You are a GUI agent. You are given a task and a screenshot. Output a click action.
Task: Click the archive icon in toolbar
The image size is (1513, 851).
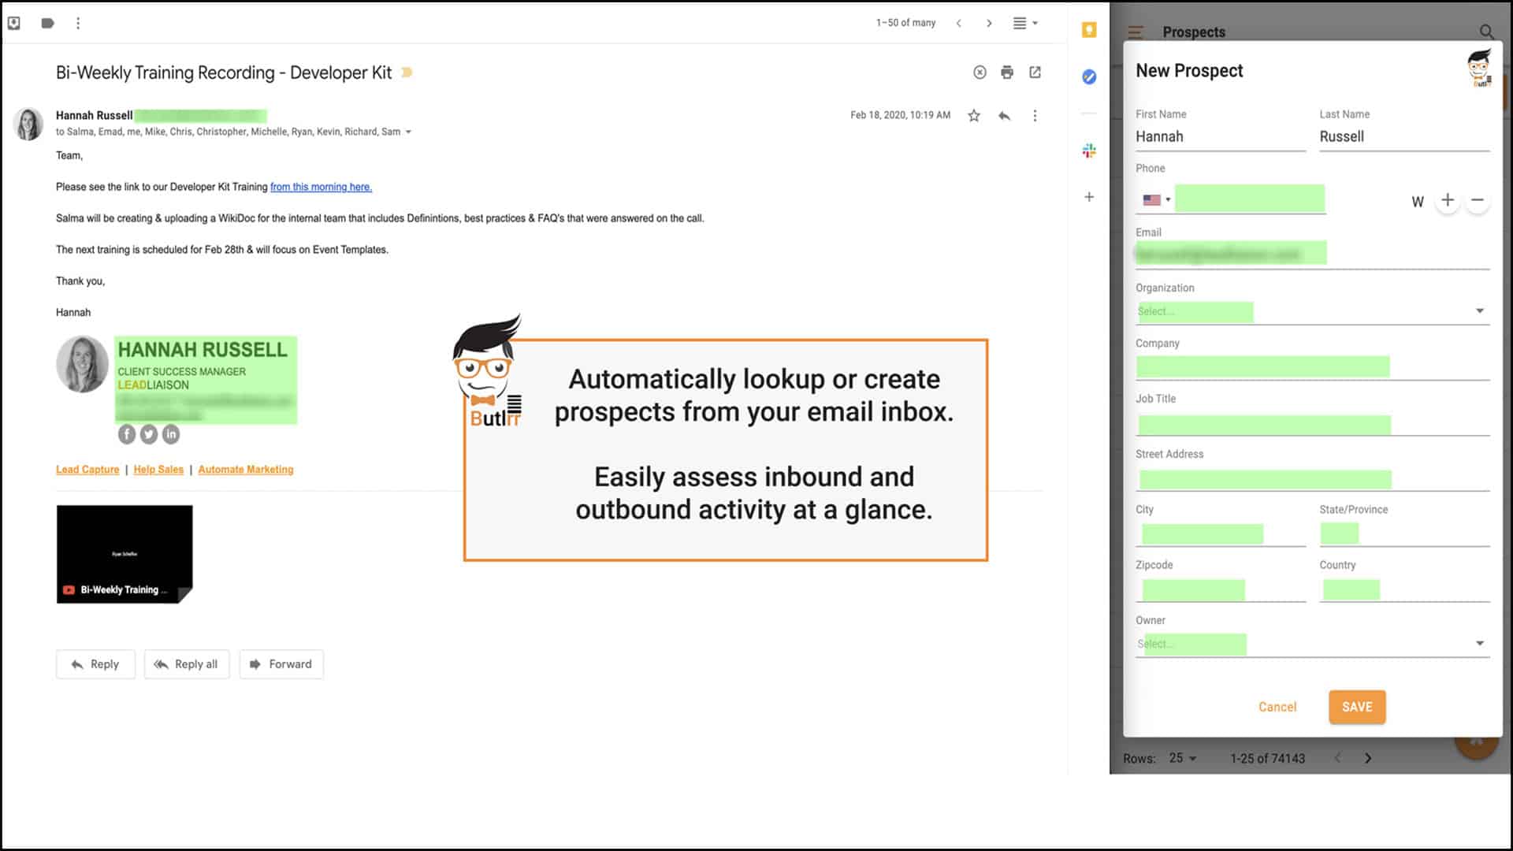(14, 23)
